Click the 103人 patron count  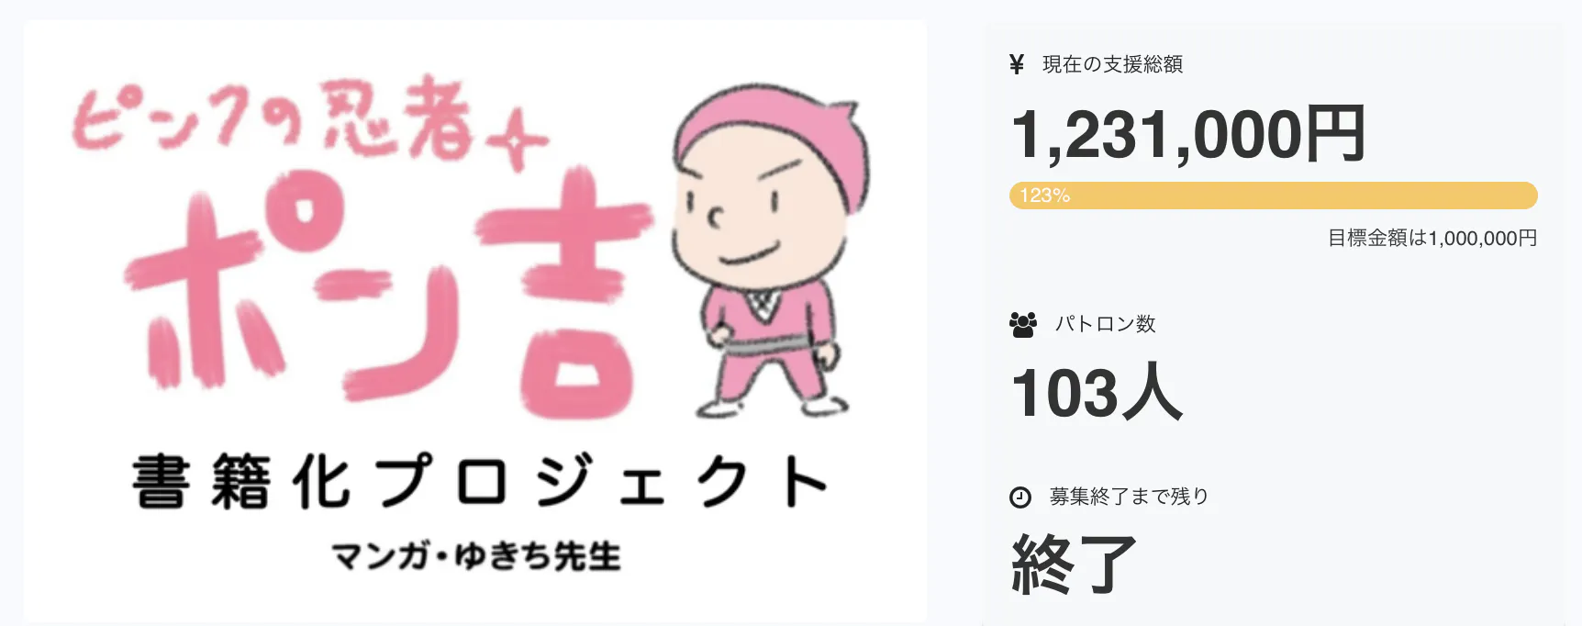click(1097, 394)
